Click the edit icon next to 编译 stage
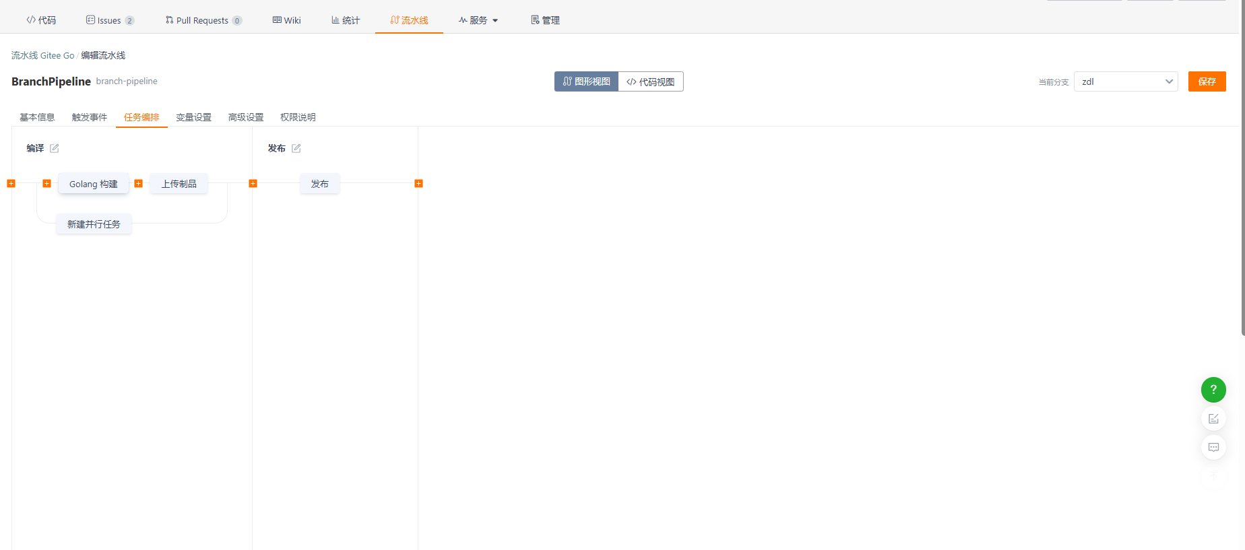 click(55, 148)
